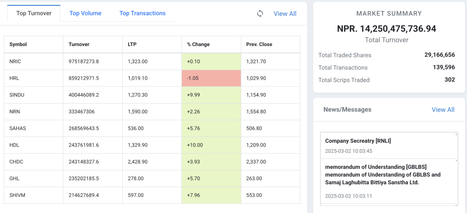Click the Turnover column header

coord(79,44)
